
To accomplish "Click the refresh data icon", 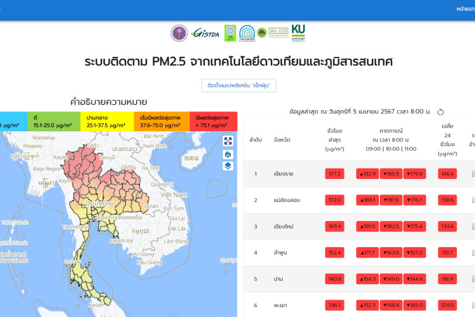I will 440,112.
